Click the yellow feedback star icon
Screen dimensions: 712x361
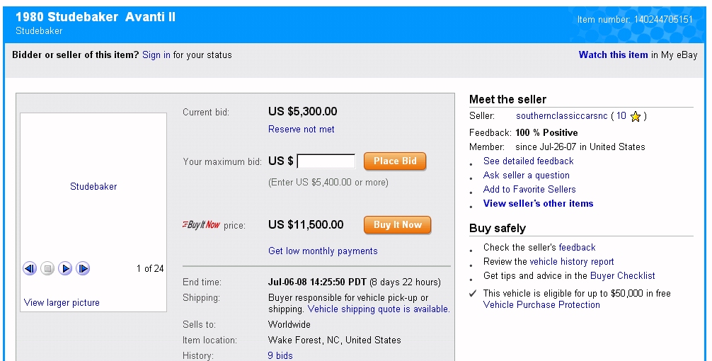635,117
